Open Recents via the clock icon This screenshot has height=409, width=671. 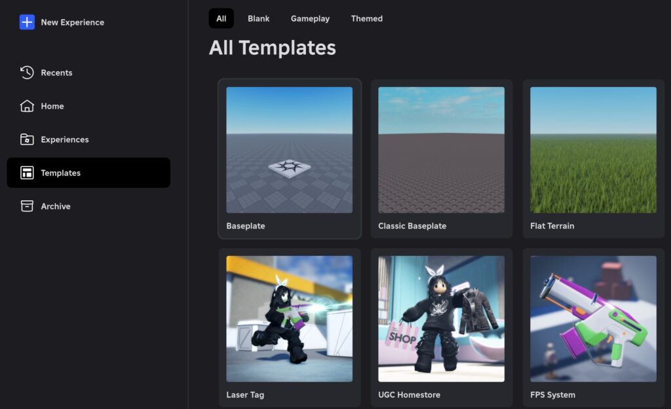(x=27, y=72)
